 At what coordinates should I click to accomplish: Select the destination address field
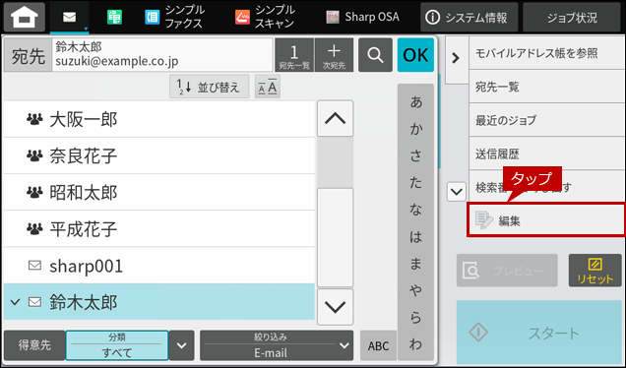[162, 55]
